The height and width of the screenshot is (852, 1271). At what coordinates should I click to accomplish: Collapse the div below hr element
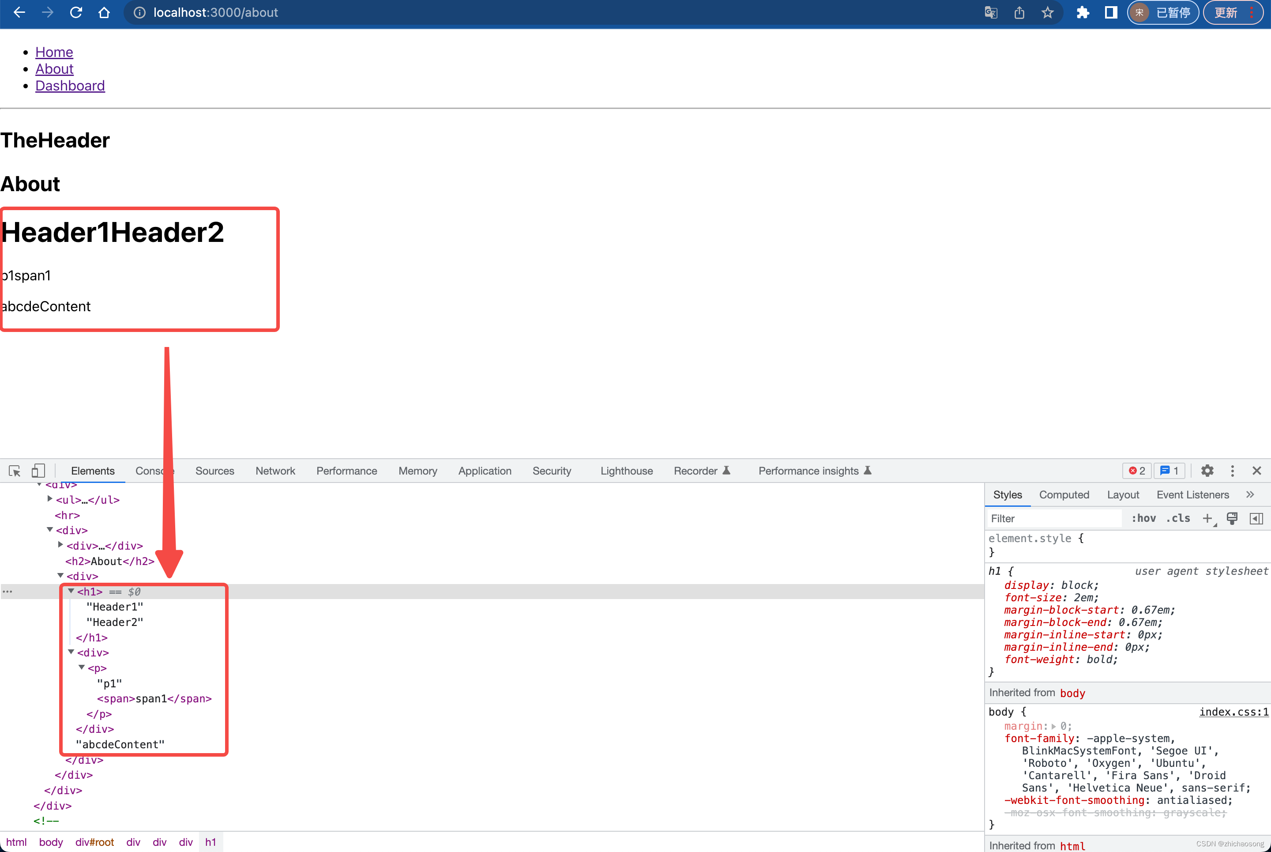pos(50,529)
